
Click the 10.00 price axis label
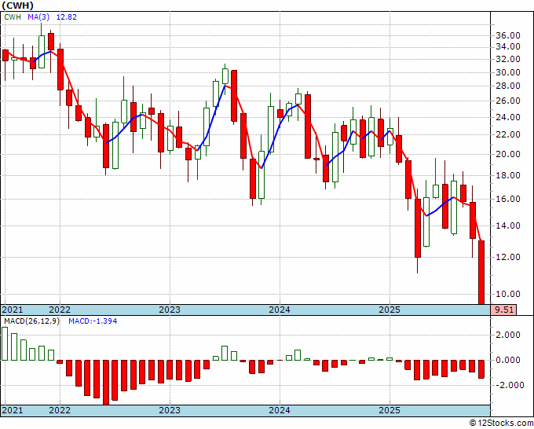[508, 294]
